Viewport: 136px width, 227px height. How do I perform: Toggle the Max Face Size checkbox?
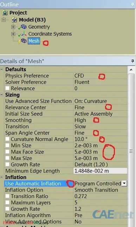tap(7, 152)
